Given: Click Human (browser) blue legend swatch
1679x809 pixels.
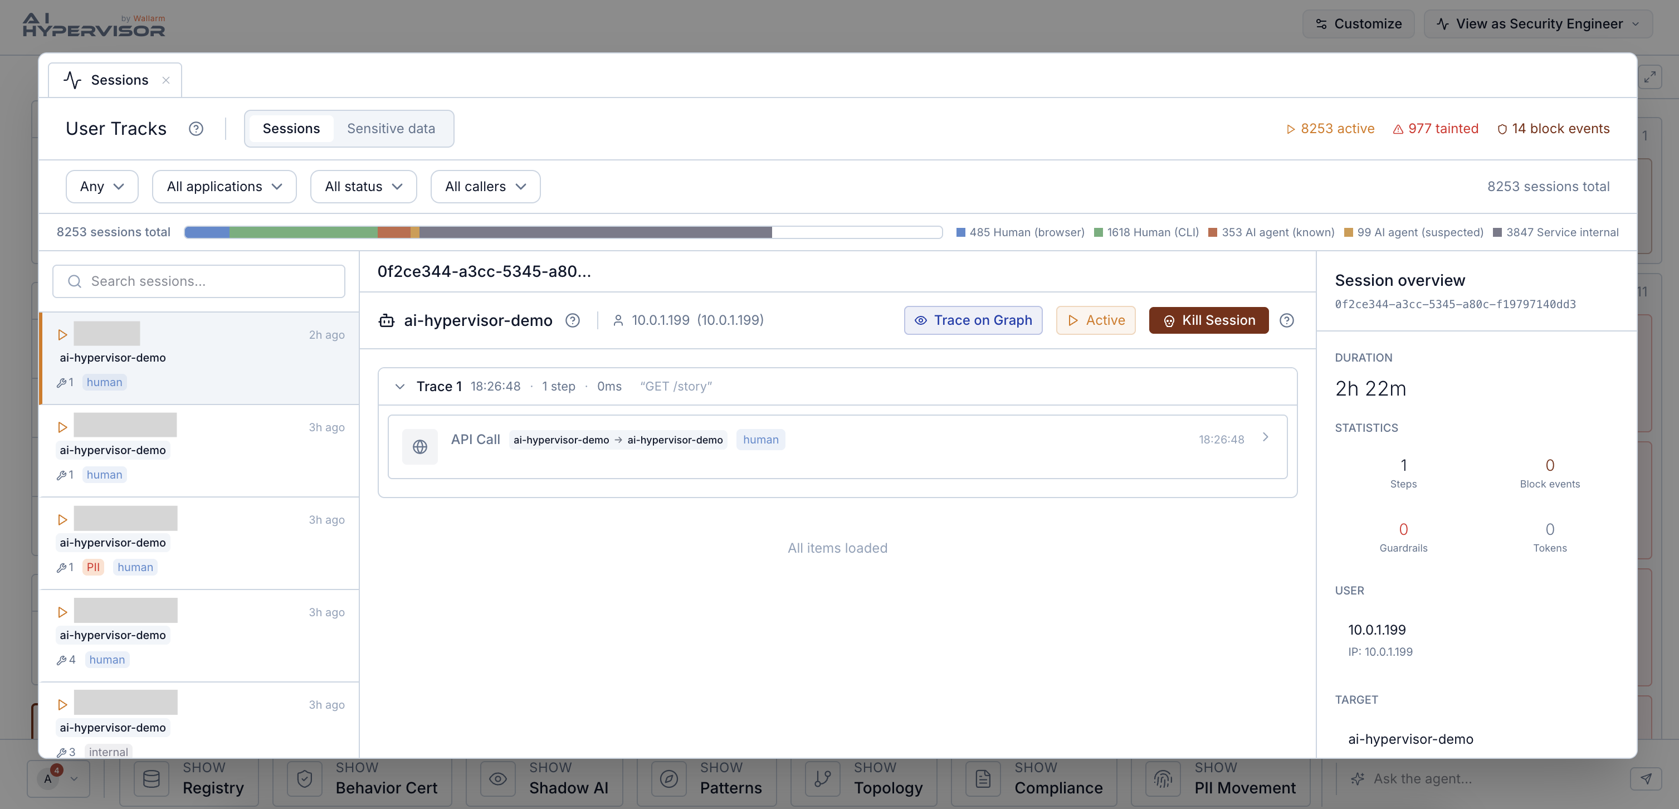Looking at the screenshot, I should coord(960,233).
